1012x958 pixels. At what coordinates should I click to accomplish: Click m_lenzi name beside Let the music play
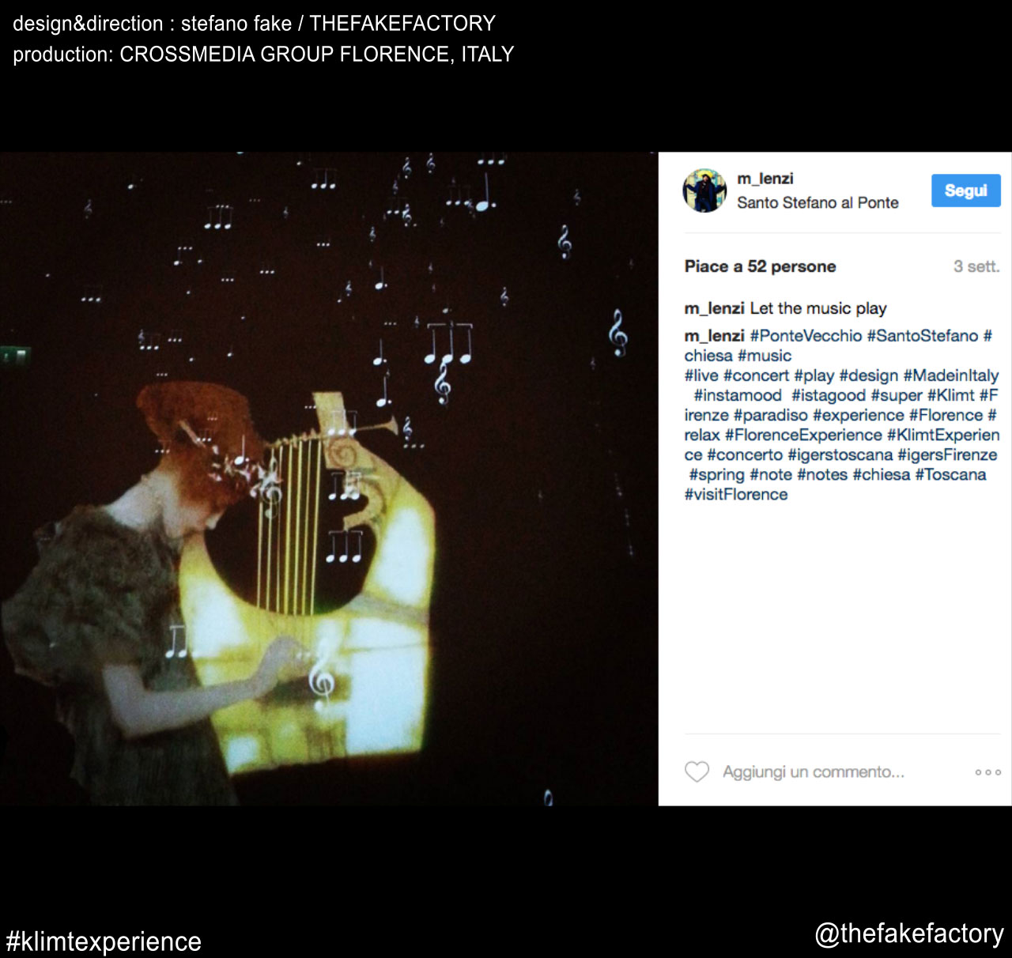[x=715, y=308]
